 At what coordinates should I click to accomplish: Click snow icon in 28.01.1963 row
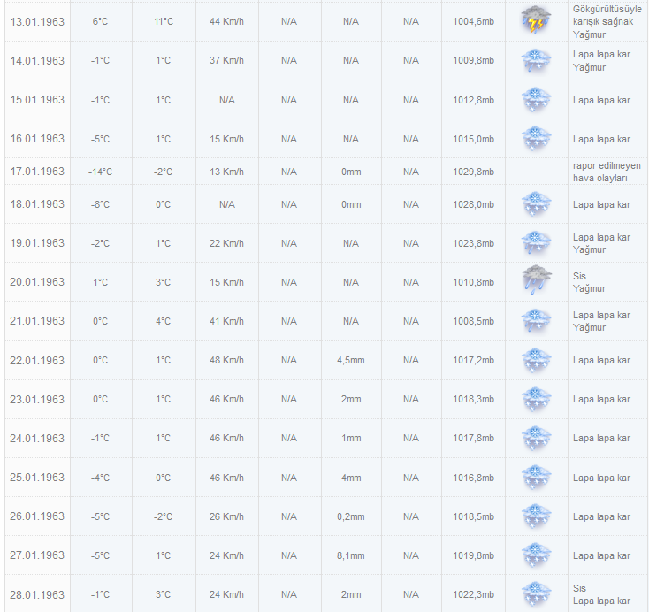pos(536,593)
